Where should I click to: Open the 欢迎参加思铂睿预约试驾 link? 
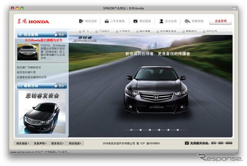[31, 77]
